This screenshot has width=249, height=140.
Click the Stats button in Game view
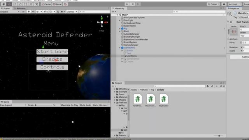click(x=95, y=105)
